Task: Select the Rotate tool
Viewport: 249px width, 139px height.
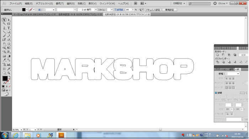Action: (x=4, y=44)
